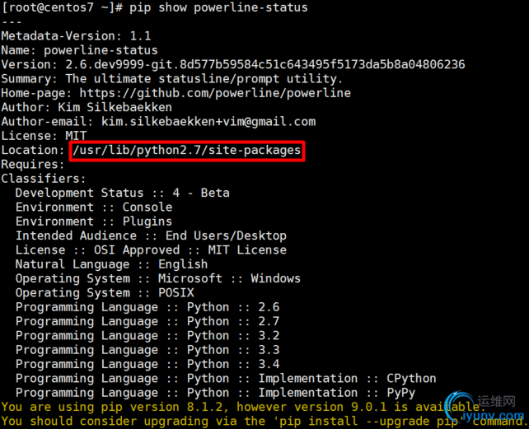Select the Version 2.6.dev9999-git hash line
This screenshot has height=429, width=529.
click(x=233, y=64)
